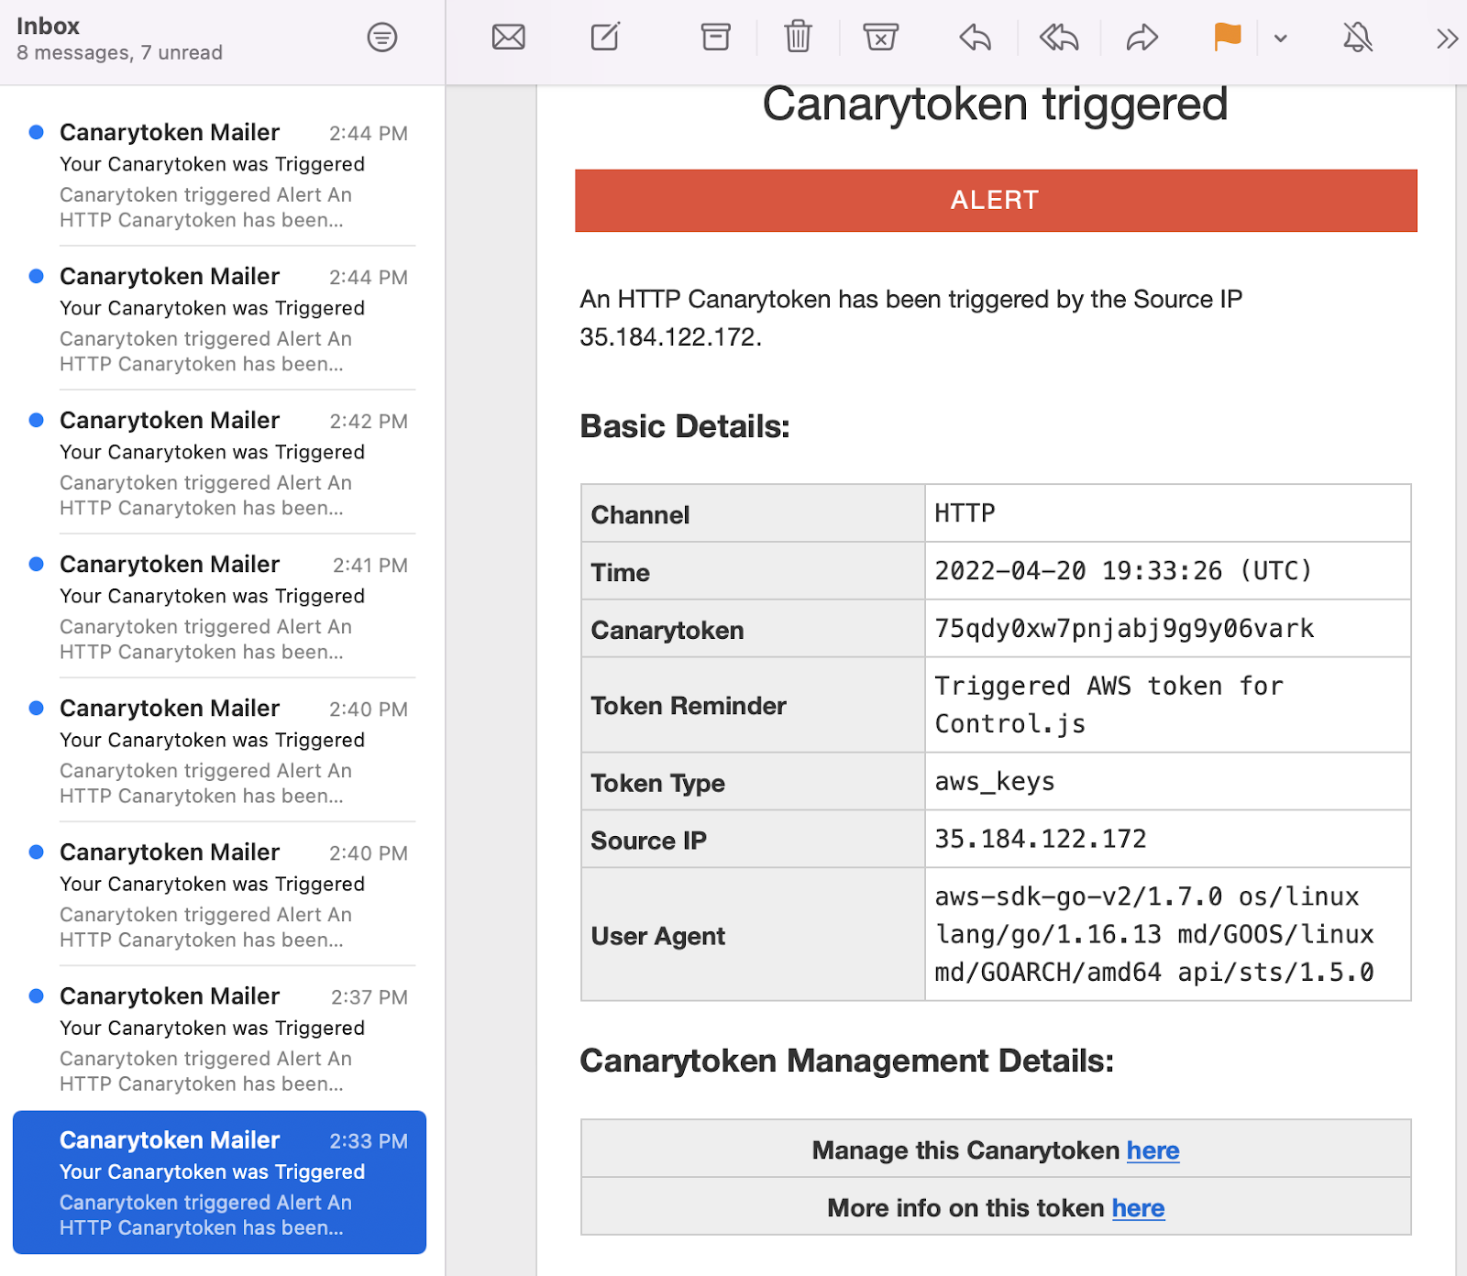The image size is (1467, 1276).
Task: Click the unread dot on 2:42 PM message
Action: (37, 420)
